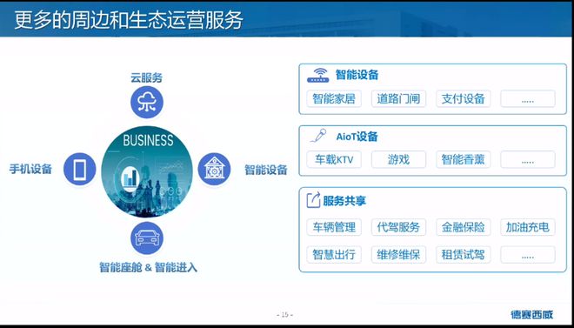The width and height of the screenshot is (574, 328).
Task: Select the 智能香薰 box
Action: [x=463, y=159]
